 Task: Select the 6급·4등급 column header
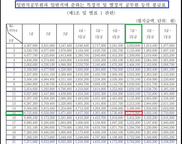point(116,34)
